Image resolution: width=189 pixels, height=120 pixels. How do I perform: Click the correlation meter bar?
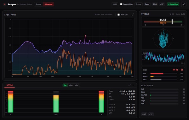pos(163,22)
